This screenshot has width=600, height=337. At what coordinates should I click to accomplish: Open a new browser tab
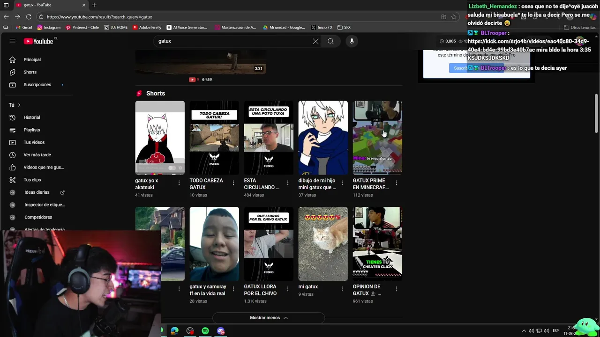tap(94, 5)
